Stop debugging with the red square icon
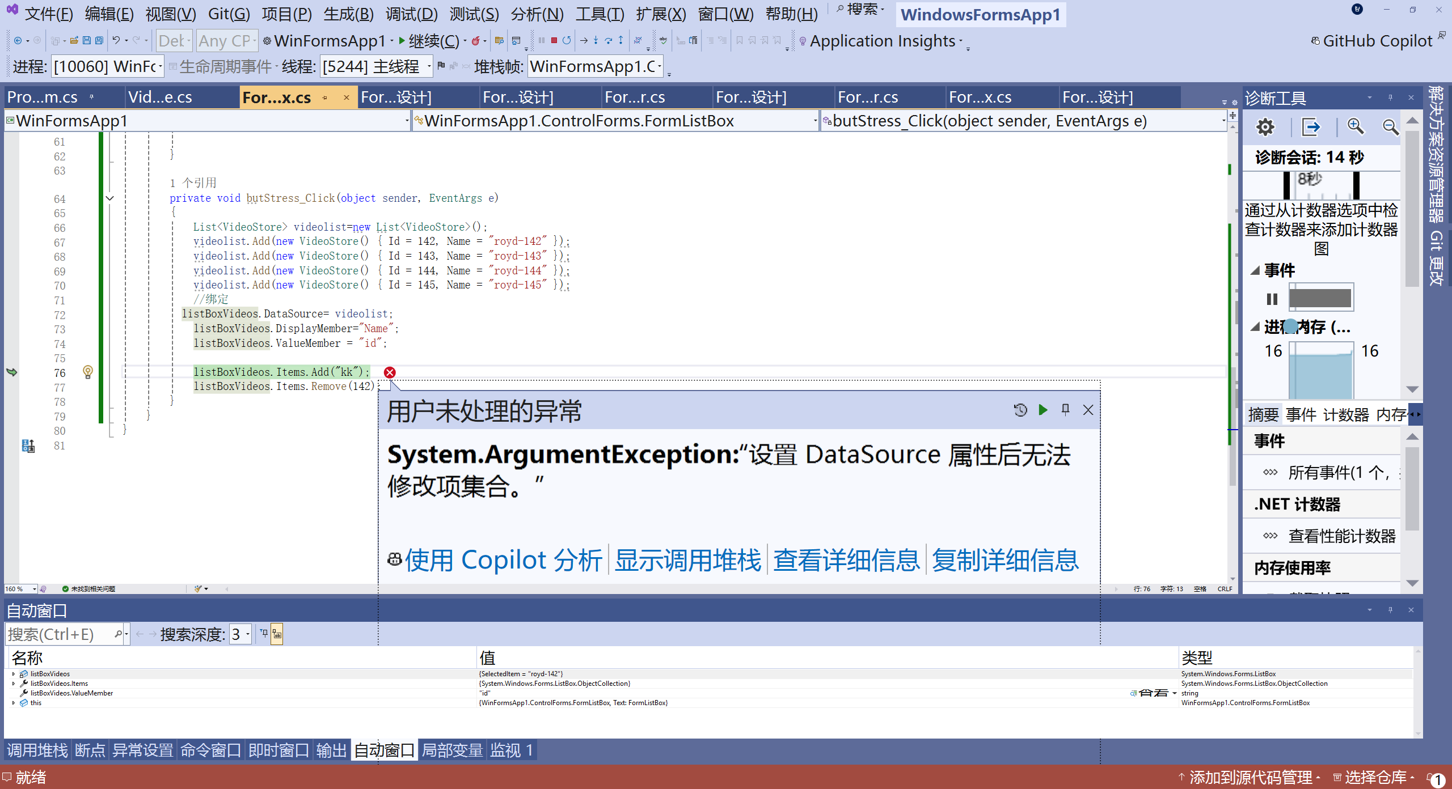The image size is (1452, 789). click(554, 40)
